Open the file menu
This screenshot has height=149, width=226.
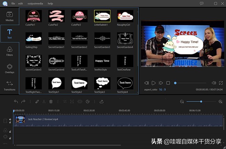click(x=13, y=3)
